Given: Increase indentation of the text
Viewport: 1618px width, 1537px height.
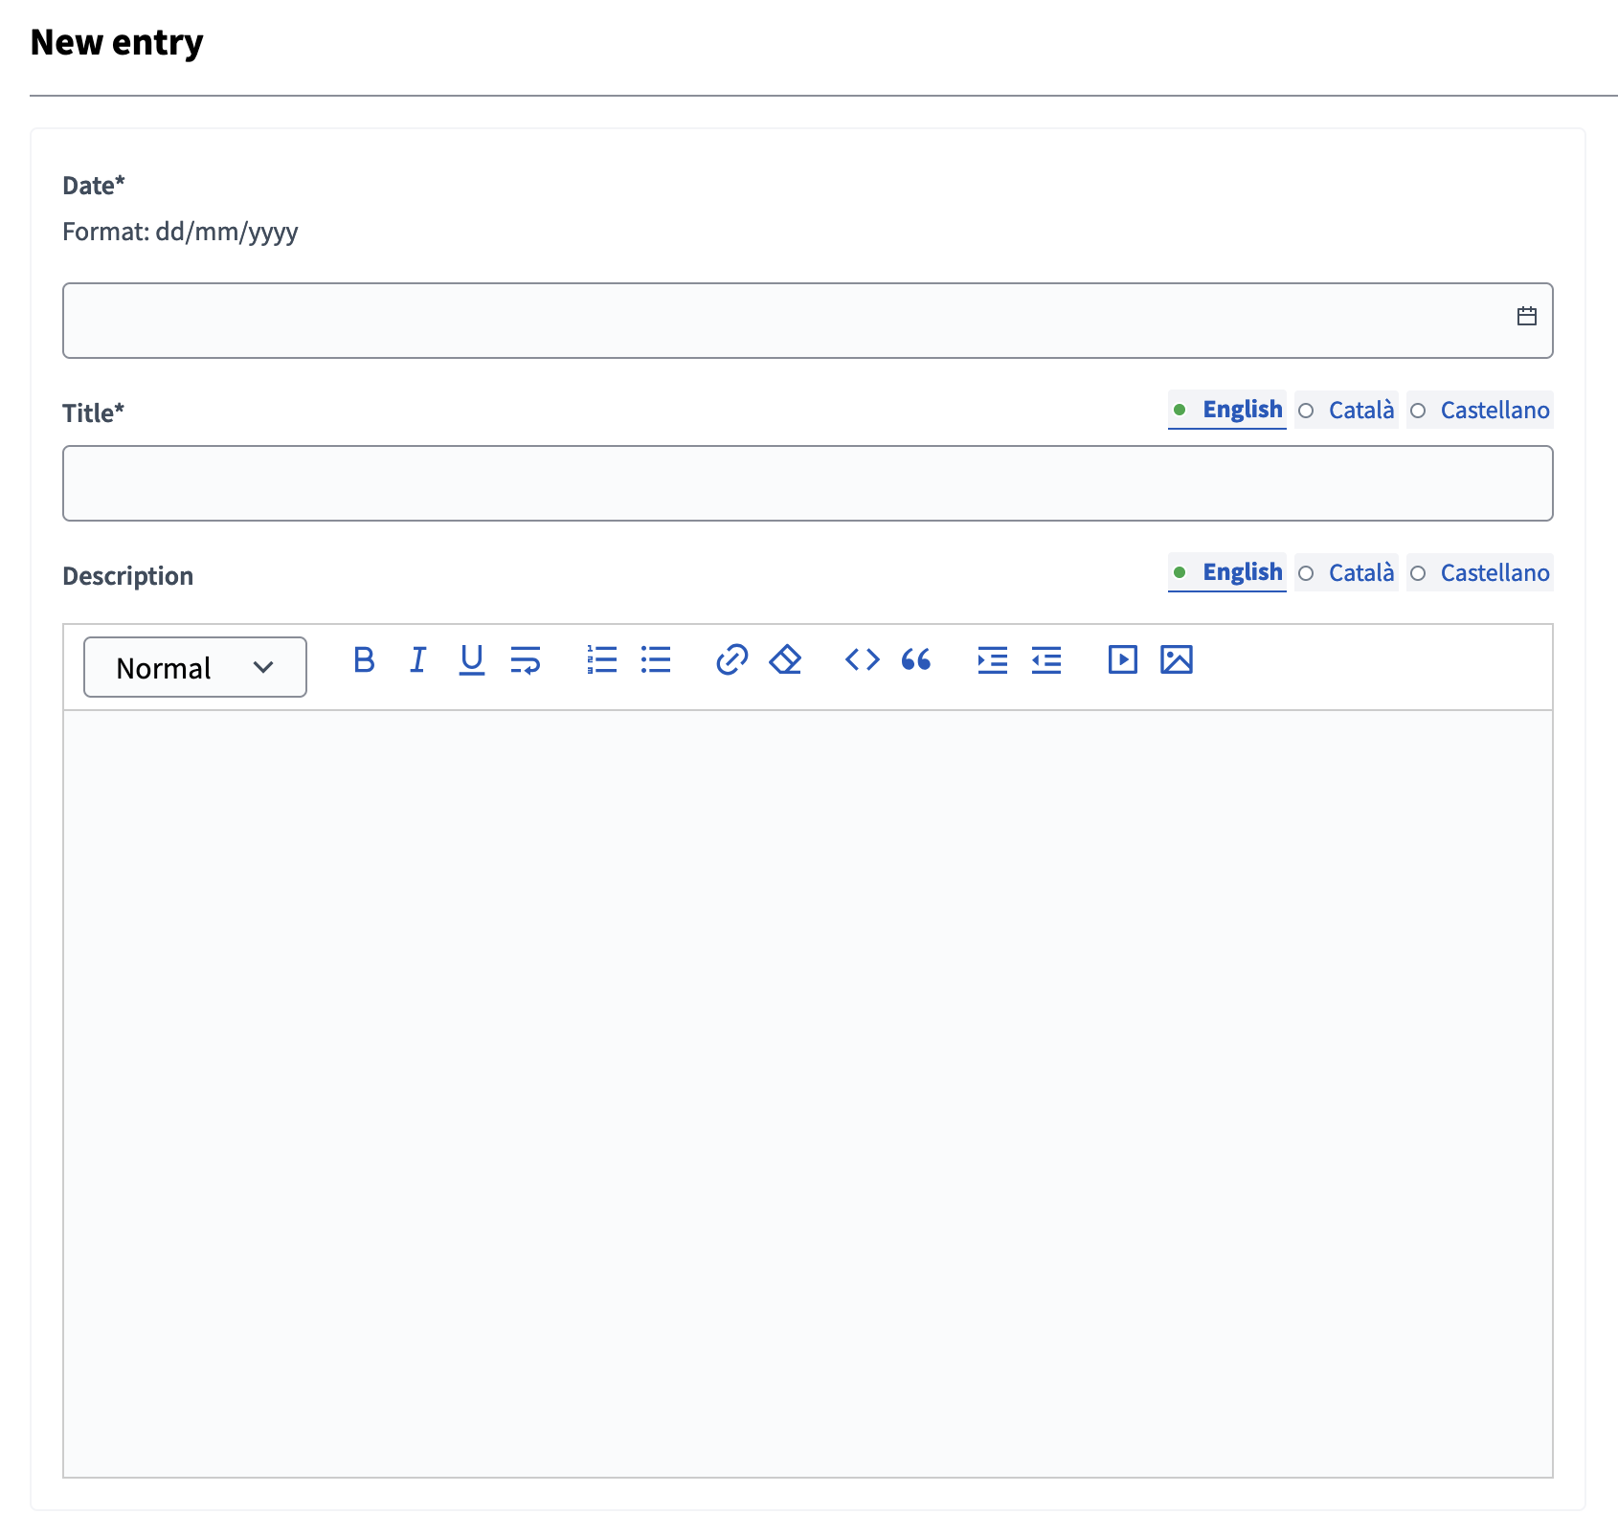Looking at the screenshot, I should click(993, 659).
